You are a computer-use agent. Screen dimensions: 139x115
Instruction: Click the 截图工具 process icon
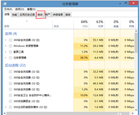coord(11,52)
